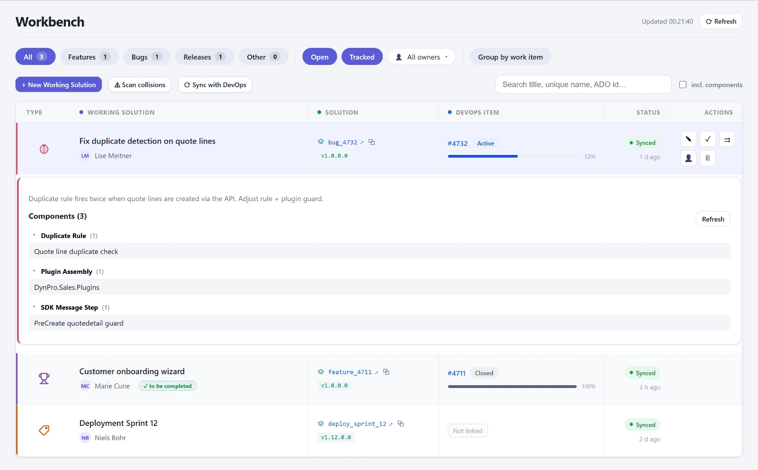The image size is (758, 470).
Task: Click layers icon beside feature_4711
Action: pos(321,372)
